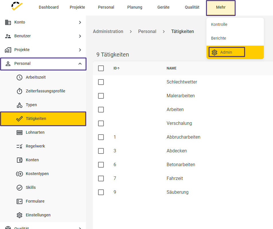Go to Administration breadcrumb link
Screen dimensions: 273x229
coord(108,31)
